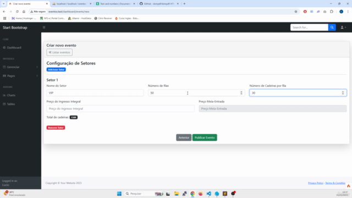Open the Altamir HostGator bookmark

(80, 18)
